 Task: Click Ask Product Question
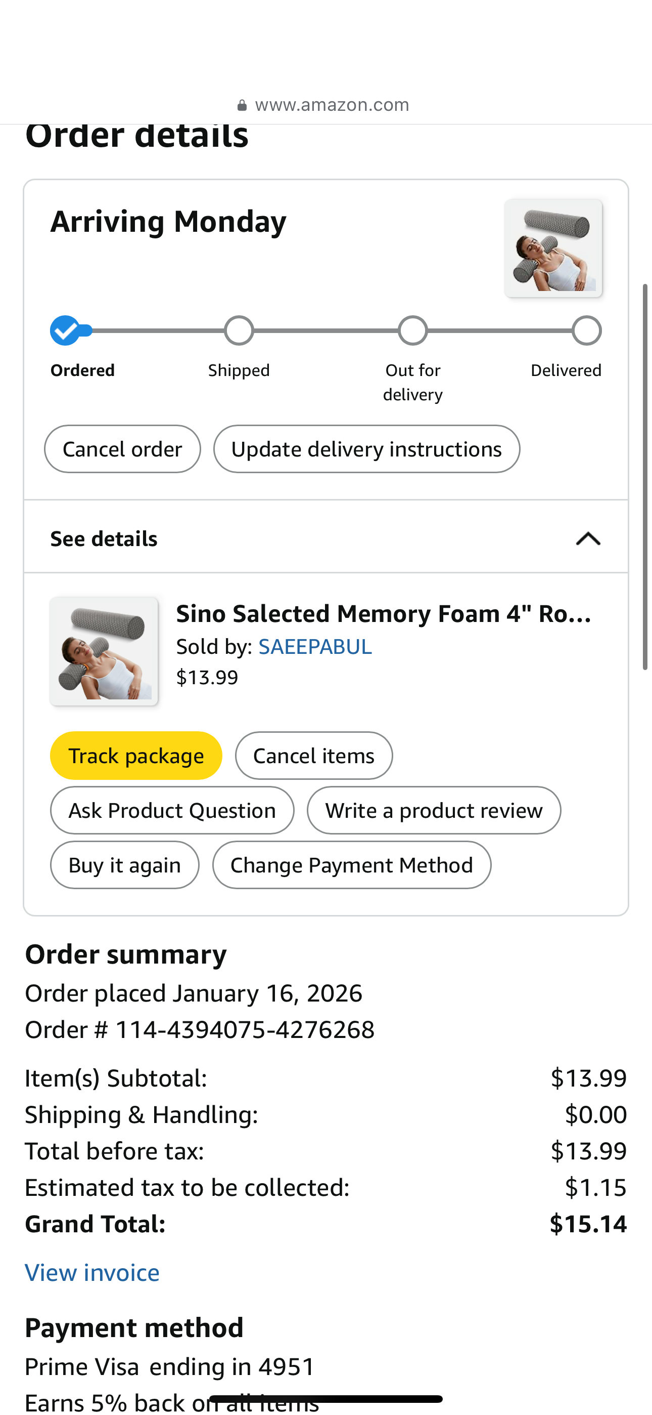[172, 811]
